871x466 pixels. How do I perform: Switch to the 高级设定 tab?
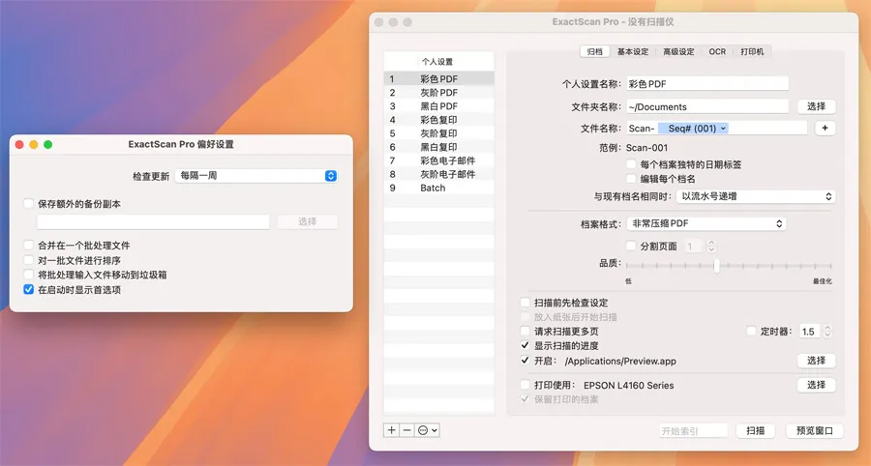[x=677, y=52]
